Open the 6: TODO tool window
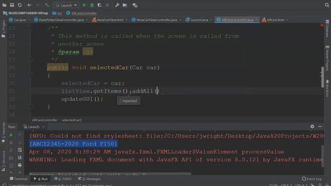331x186 pixels. (x=63, y=179)
